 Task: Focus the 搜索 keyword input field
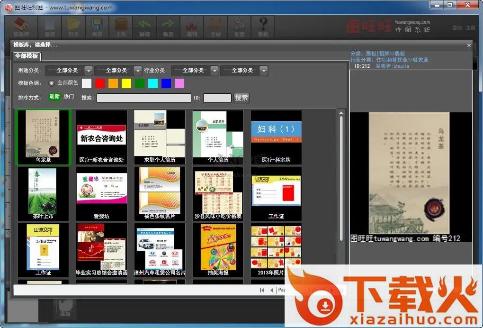144,98
